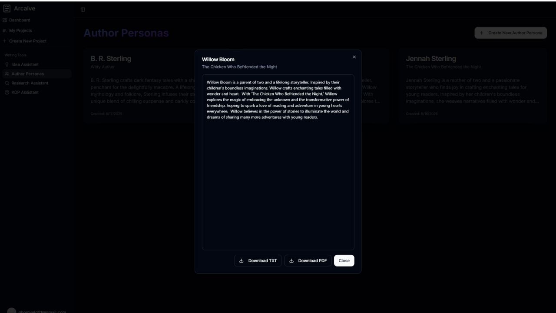Screen dimensions: 556x313
Task: Click the dialog subtitle about the Chicken book
Action: [239, 67]
